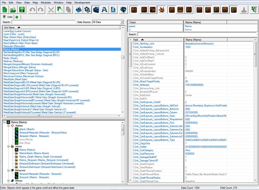The height and width of the screenshot is (190, 259).
Task: Open the Triggers module gear icon
Action: pos(87,10)
